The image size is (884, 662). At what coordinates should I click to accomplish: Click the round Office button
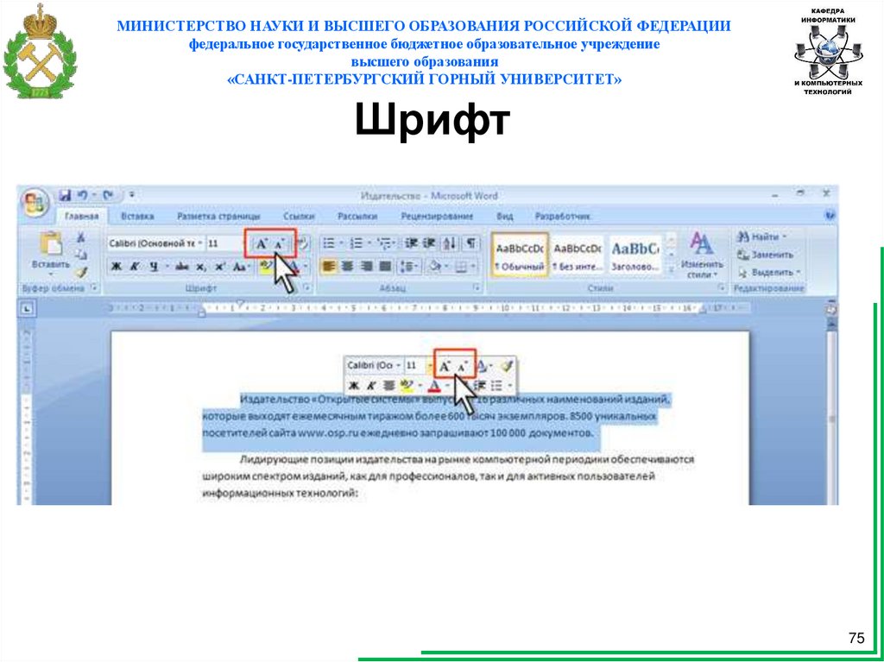pyautogui.click(x=35, y=203)
